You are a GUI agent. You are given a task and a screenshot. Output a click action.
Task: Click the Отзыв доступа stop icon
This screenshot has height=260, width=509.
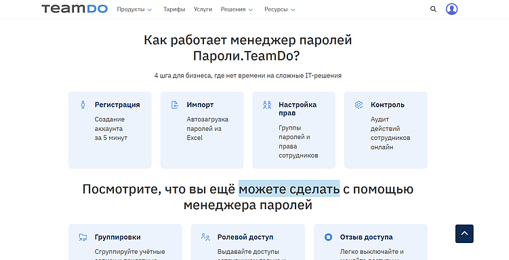pos(328,237)
